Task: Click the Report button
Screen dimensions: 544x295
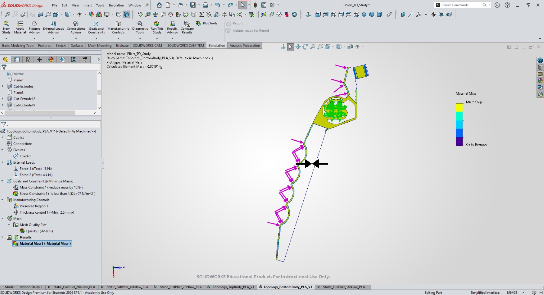Action: coord(235,23)
